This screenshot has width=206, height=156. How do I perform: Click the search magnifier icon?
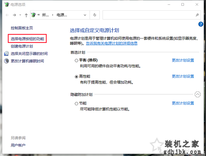click(x=197, y=15)
